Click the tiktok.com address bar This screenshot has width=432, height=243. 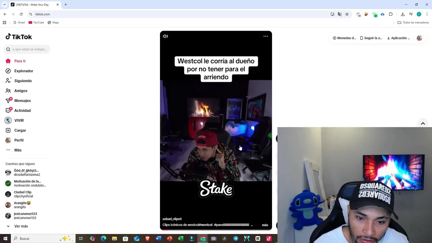[x=179, y=14]
